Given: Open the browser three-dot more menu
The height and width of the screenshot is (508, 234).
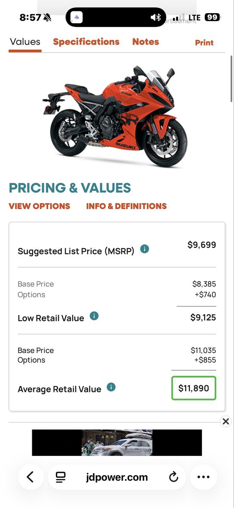Looking at the screenshot, I should [x=204, y=477].
